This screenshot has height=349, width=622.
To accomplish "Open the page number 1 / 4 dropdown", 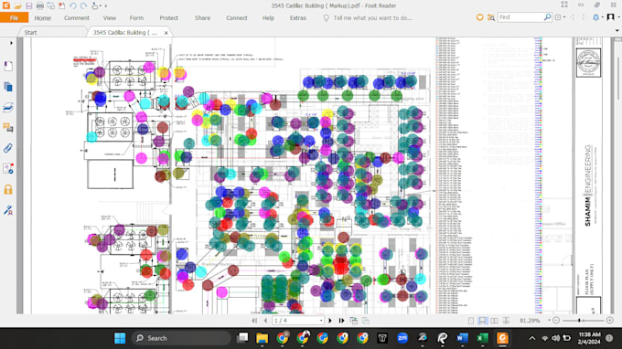I will pos(321,321).
